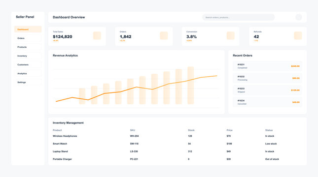Select Inventory in the sidebar
318x177 pixels.
pyautogui.click(x=28, y=56)
